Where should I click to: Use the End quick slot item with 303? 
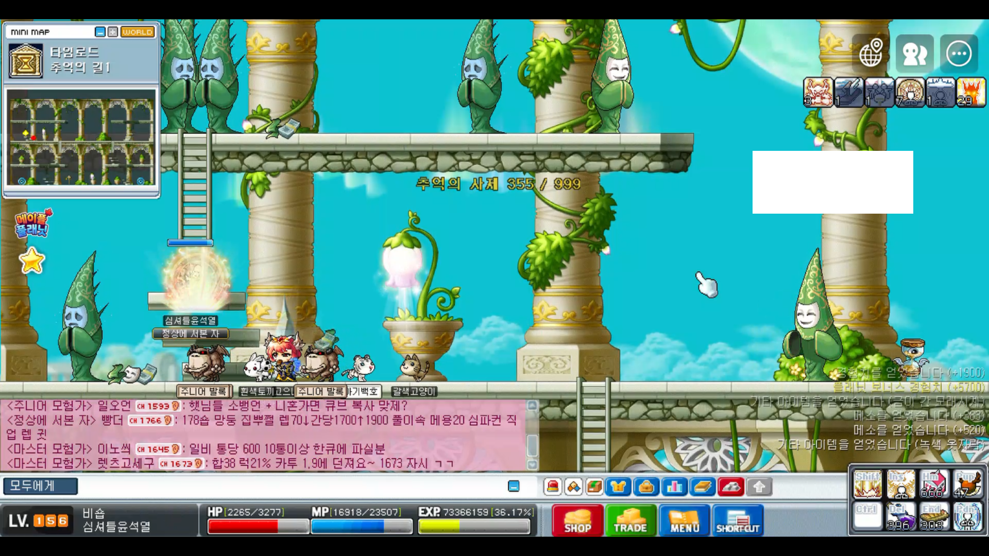(x=934, y=516)
